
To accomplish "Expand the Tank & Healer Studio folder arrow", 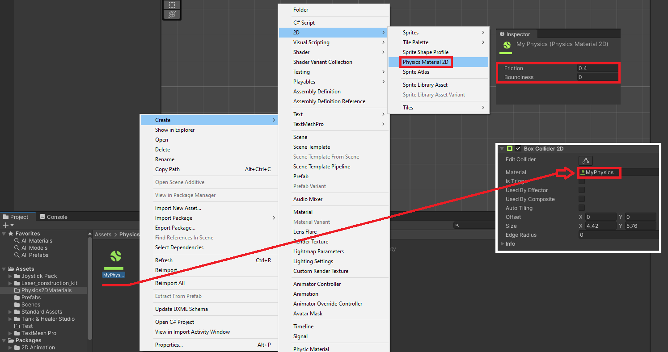I will 10,319.
